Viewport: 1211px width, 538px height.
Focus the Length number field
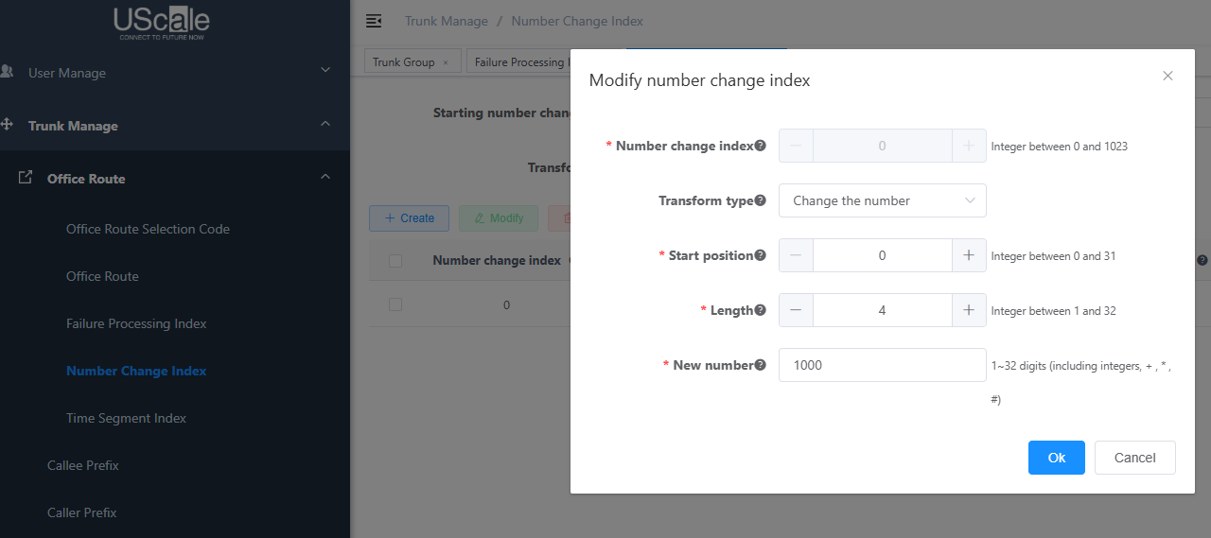pos(882,310)
